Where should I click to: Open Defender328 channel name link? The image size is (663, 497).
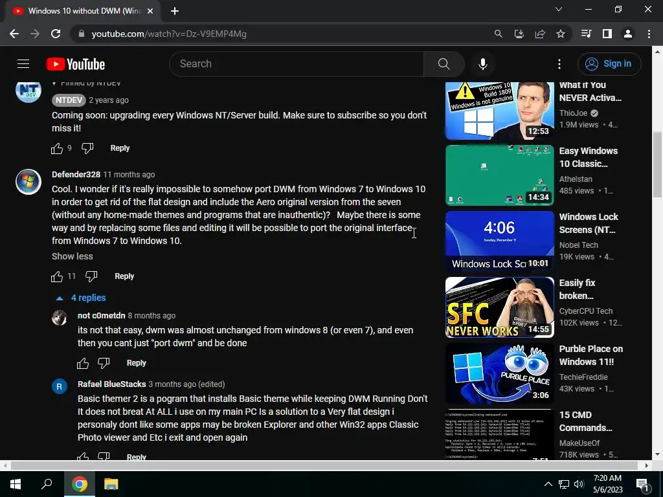click(76, 175)
